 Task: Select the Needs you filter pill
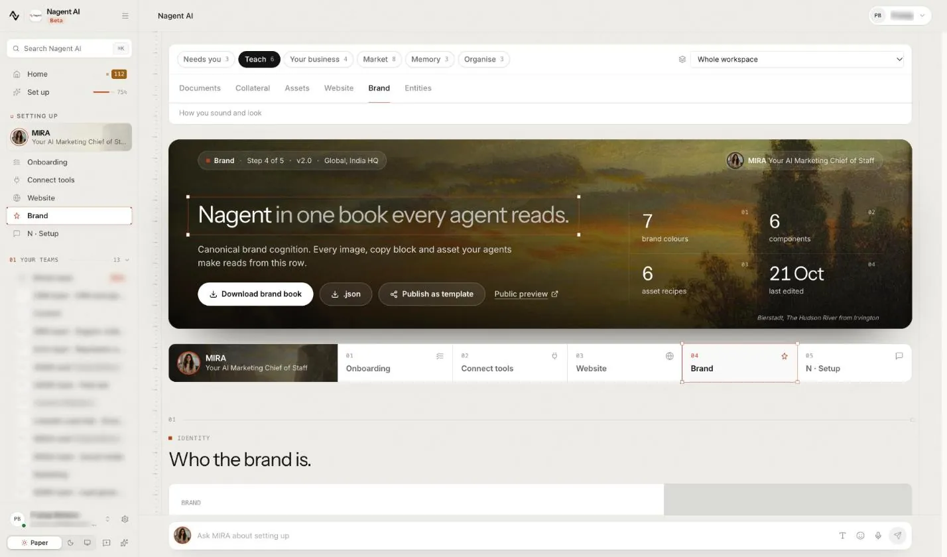(x=206, y=59)
